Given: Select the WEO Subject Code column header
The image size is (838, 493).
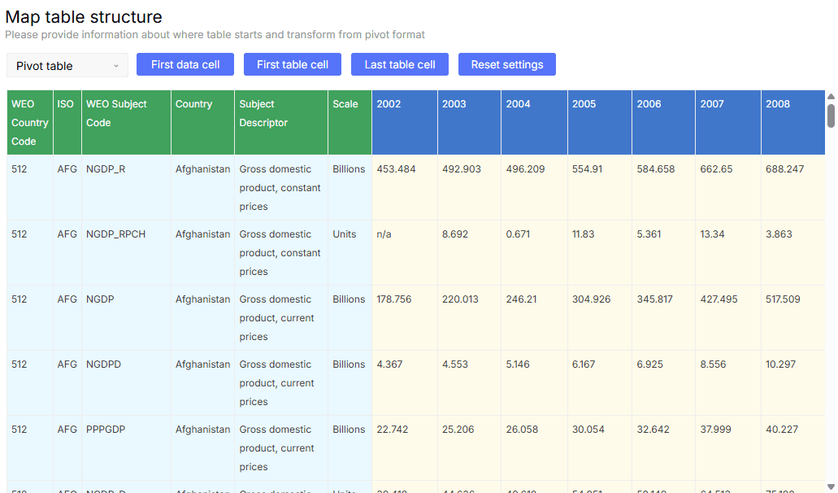Looking at the screenshot, I should (x=126, y=123).
